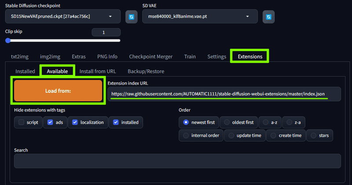The width and height of the screenshot is (352, 185).
Task: Click the Clip skip number box
Action: click(x=106, y=32)
